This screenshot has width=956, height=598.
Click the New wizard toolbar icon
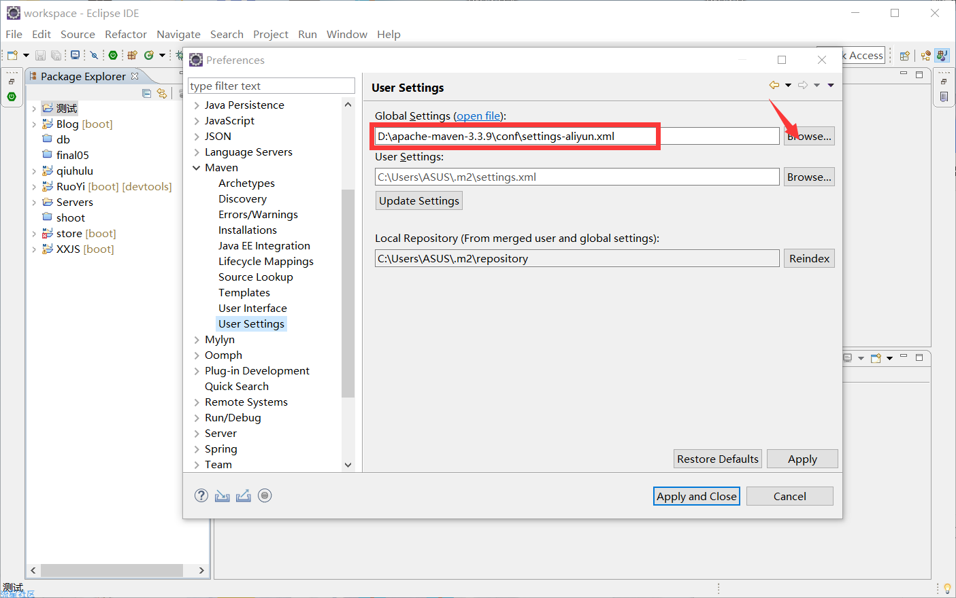12,55
